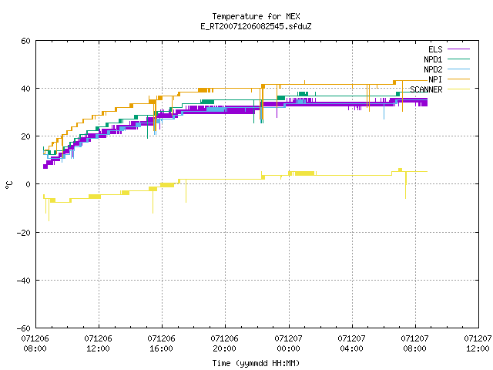The width and height of the screenshot is (493, 370).
Task: Click the green NPD1 legend line sample
Action: pyautogui.click(x=458, y=59)
